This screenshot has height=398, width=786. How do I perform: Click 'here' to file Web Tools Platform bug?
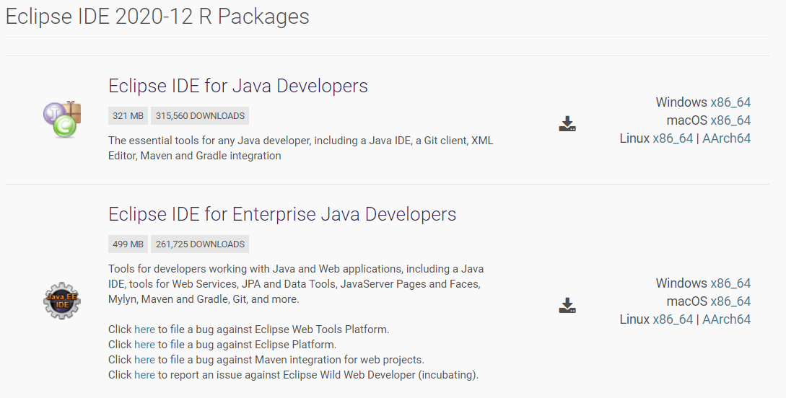click(144, 330)
